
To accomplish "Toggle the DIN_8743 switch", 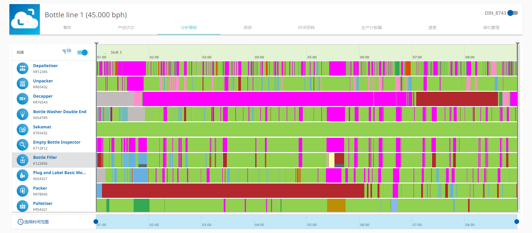I will (513, 13).
